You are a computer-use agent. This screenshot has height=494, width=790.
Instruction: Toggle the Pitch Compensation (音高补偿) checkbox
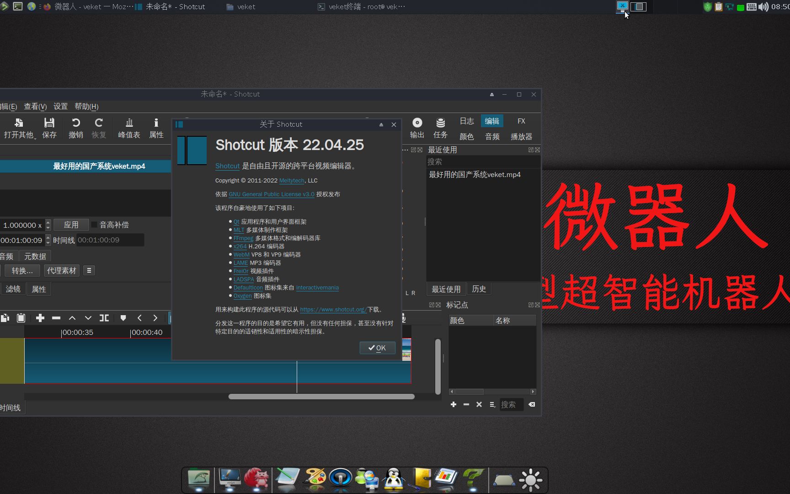point(94,225)
